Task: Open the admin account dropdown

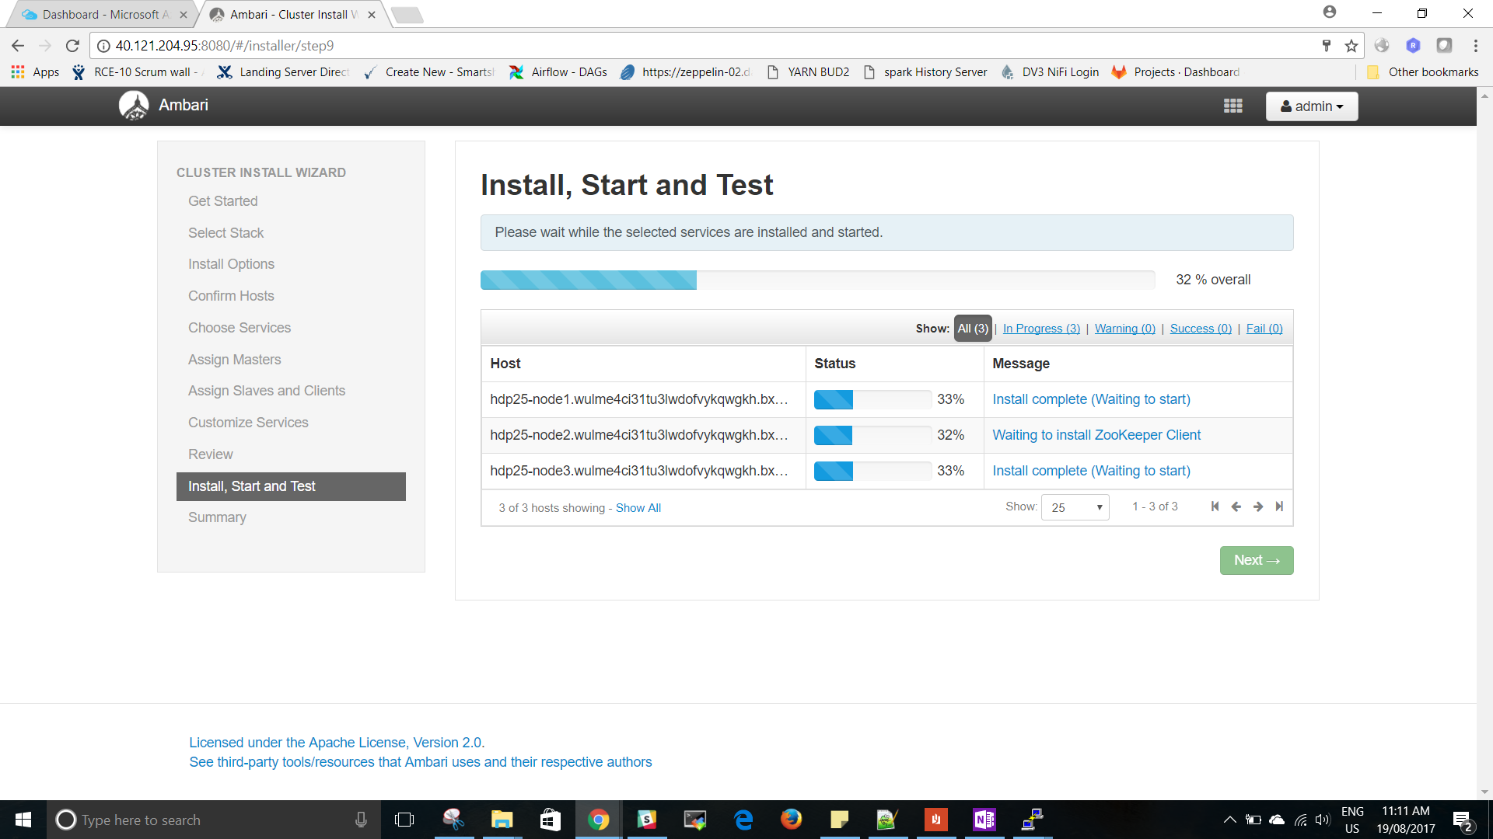Action: [1311, 106]
